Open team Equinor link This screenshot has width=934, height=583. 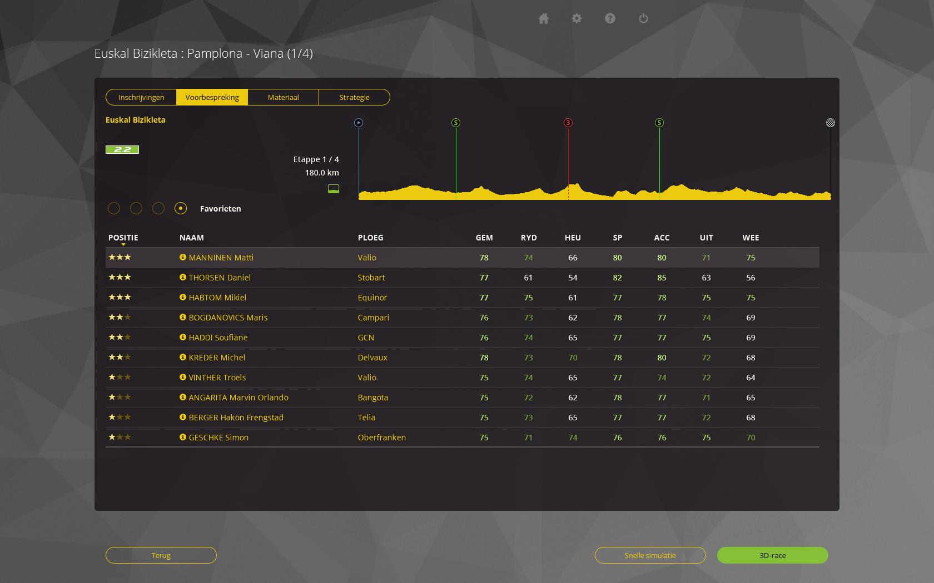tap(372, 298)
